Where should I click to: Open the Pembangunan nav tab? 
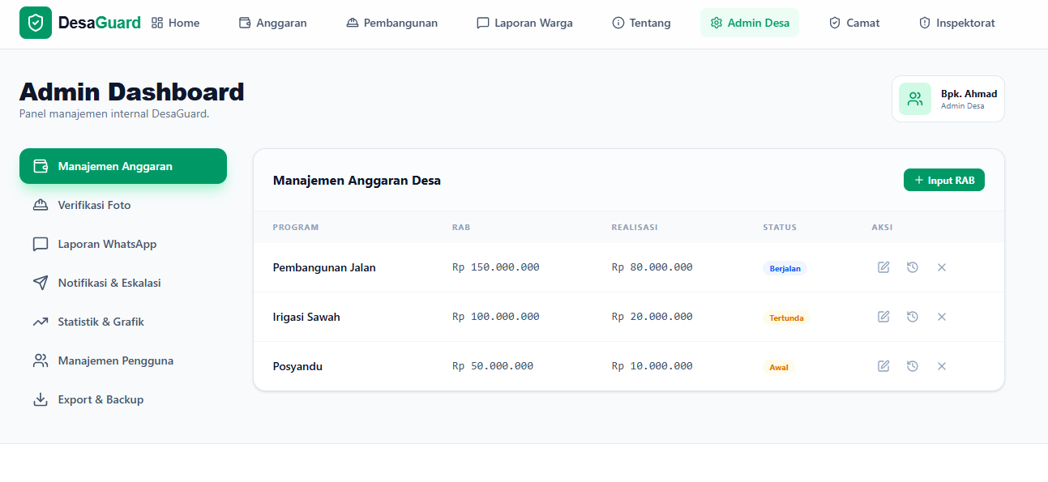(x=392, y=23)
